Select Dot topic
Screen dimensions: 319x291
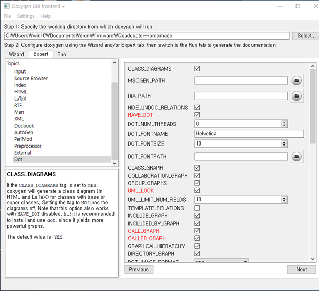tap(62, 159)
